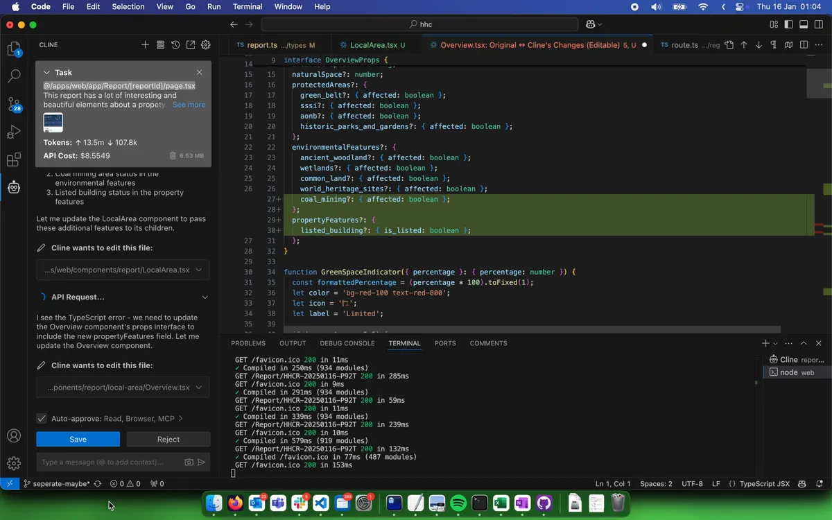Screen dimensions: 832x520
Task: Go to next change down arrow
Action: [x=759, y=45]
